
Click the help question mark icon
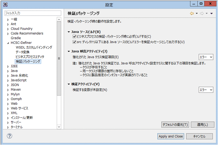click(x=10, y=136)
